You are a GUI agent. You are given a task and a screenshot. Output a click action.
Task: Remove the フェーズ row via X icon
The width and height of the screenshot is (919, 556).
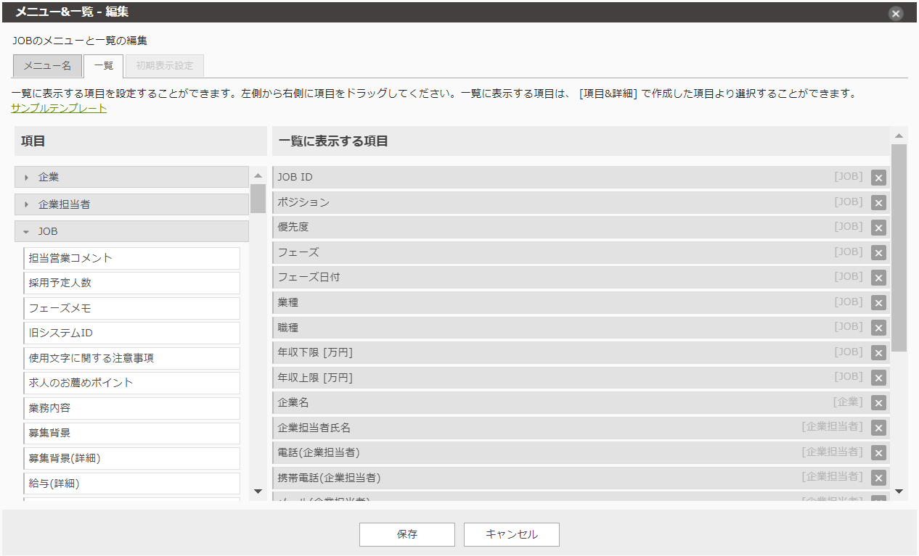coord(878,253)
